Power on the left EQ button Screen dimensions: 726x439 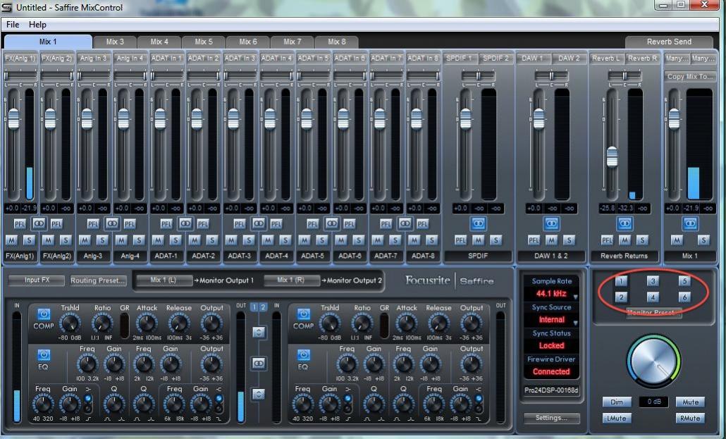click(x=43, y=355)
